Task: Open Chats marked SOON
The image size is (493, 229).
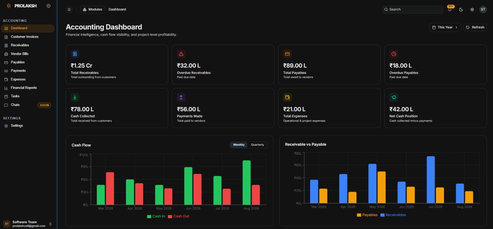Action: coord(28,105)
